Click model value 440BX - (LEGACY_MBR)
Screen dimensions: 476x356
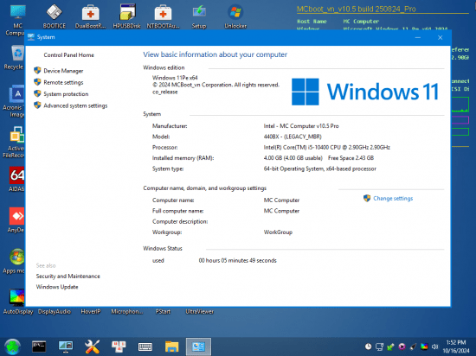click(x=293, y=137)
